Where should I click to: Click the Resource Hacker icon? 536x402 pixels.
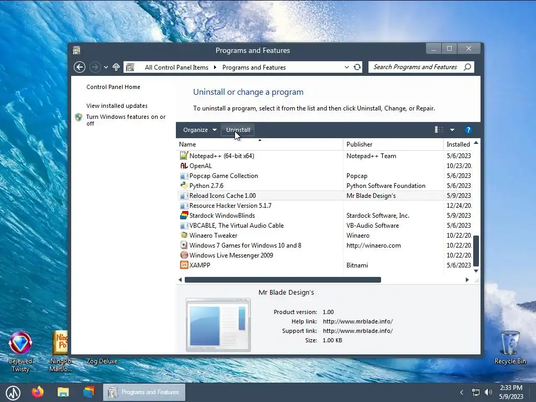(184, 206)
